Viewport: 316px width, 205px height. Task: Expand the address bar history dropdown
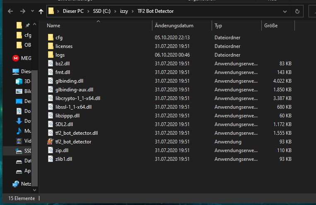[285, 11]
